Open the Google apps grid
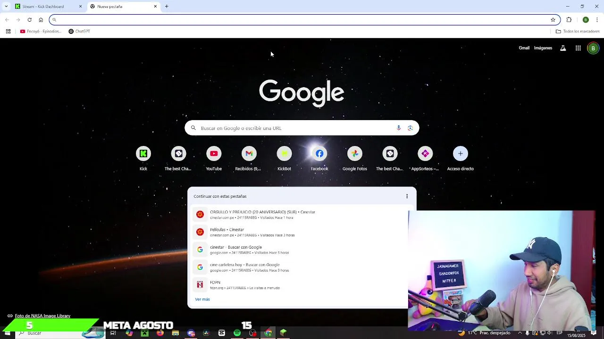Image resolution: width=604 pixels, height=339 pixels. [578, 48]
